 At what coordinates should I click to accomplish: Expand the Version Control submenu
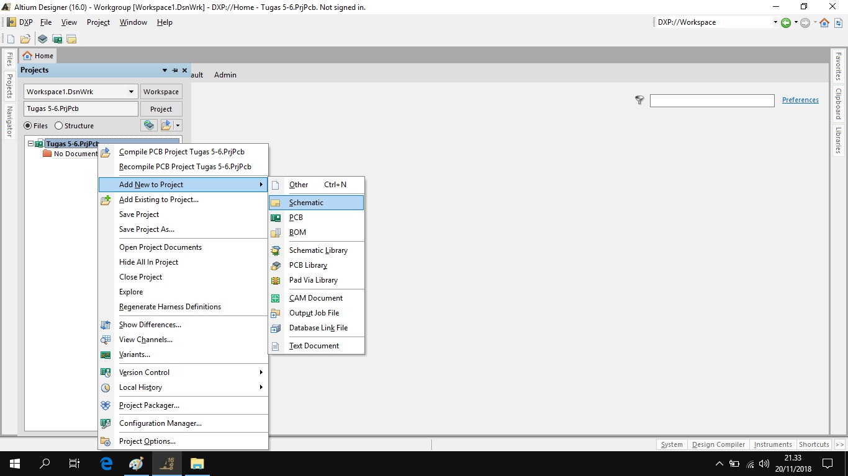click(x=261, y=372)
